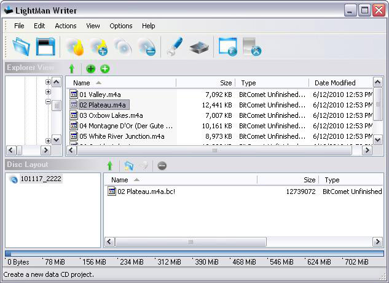Collapse the expanded folder tree node
This screenshot has width=389, height=283.
(48, 103)
